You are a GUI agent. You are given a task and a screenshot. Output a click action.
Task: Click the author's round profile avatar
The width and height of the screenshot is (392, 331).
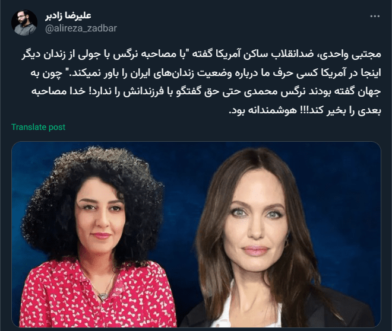pyautogui.click(x=24, y=23)
